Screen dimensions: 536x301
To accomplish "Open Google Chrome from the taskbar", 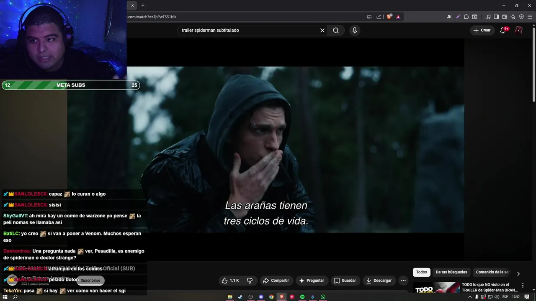I will (271, 297).
